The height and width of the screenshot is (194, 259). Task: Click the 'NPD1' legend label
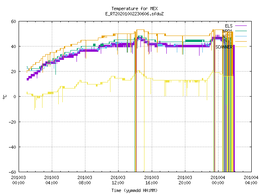[227, 31]
